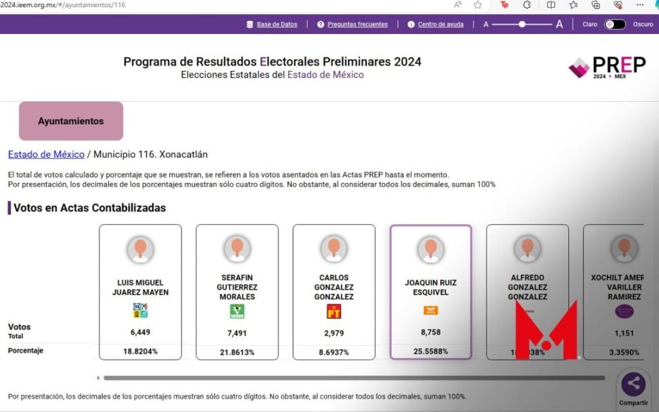659x412 pixels.
Task: Click the Estado de México breadcrumb link
Action: tap(46, 154)
